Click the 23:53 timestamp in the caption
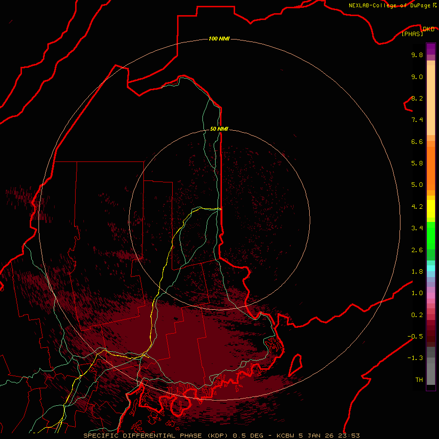Screen dimensions: 439x439 [x=349, y=436]
